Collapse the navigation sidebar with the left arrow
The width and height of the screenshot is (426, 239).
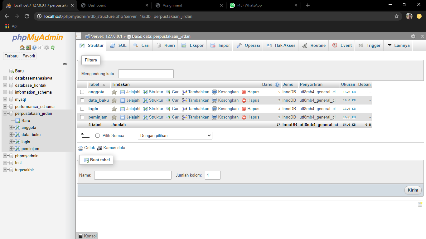click(x=78, y=36)
